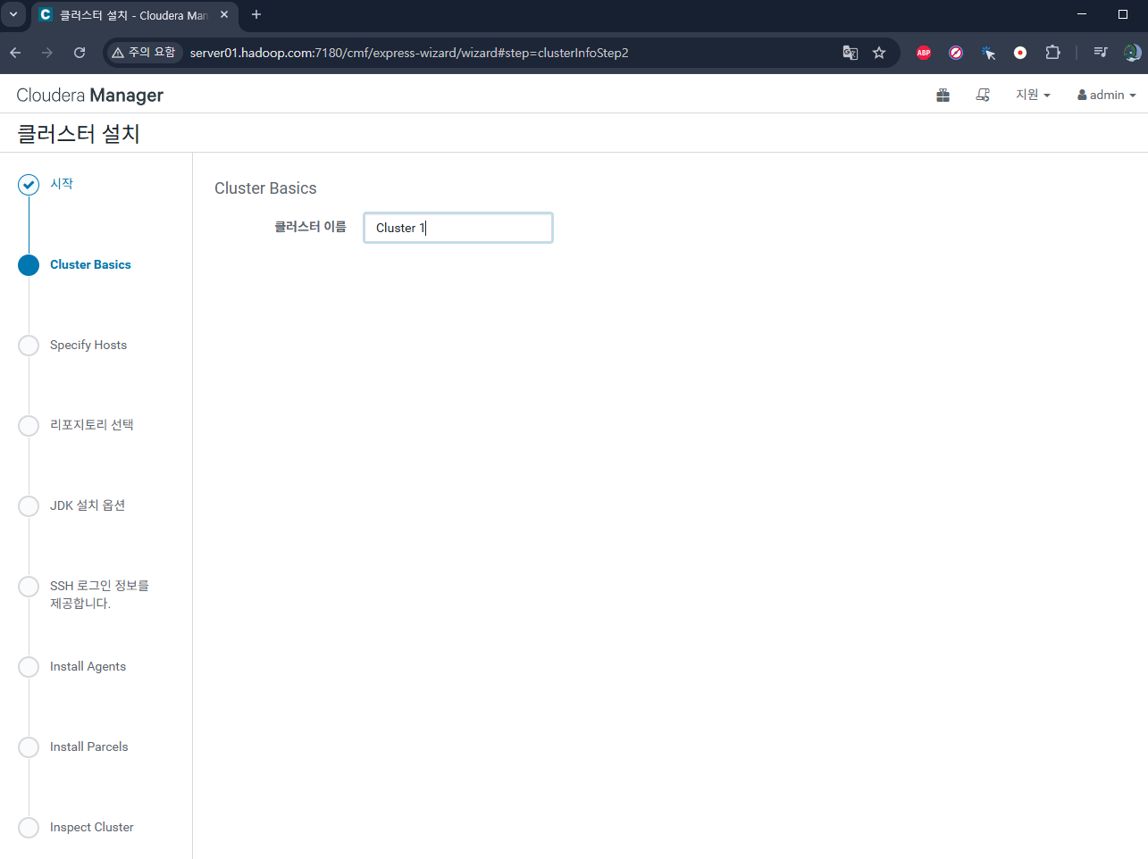This screenshot has height=859, width=1148.
Task: Go forward in browser history
Action: click(47, 53)
